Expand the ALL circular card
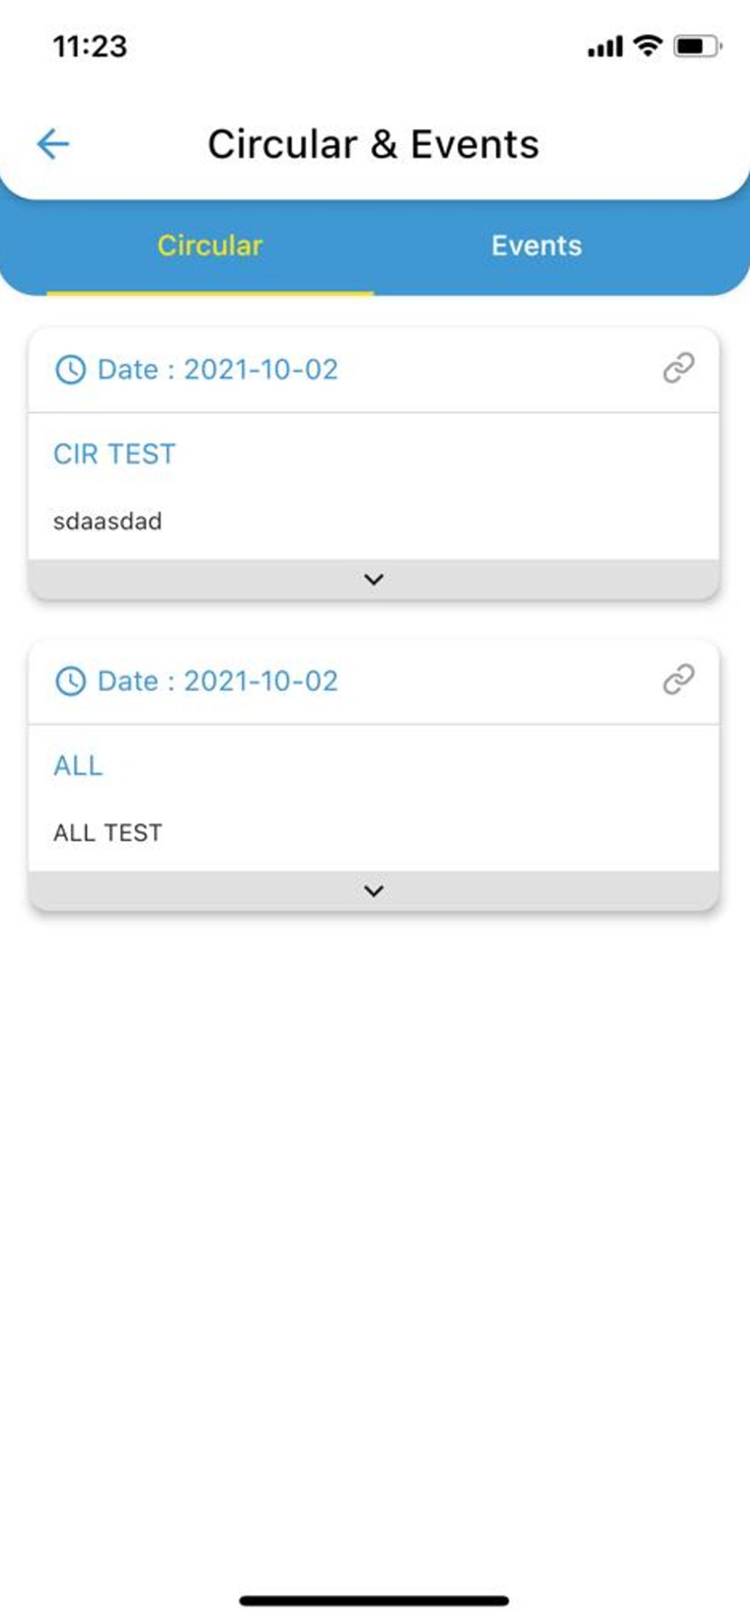The image size is (750, 1623). pos(373,891)
